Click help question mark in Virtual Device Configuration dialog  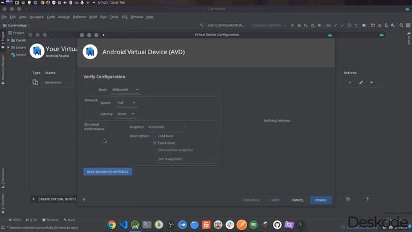pyautogui.click(x=84, y=200)
